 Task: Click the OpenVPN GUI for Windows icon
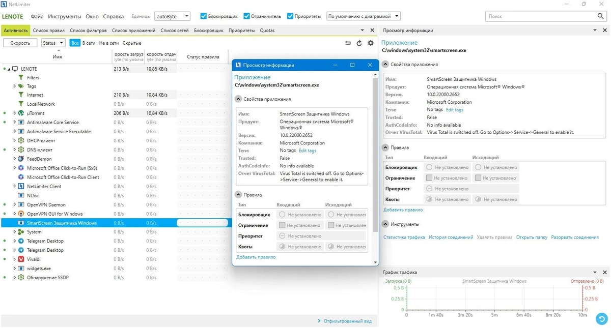(21, 214)
